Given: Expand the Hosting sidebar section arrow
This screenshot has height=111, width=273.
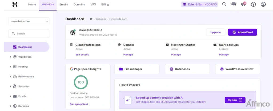Looking at the screenshot, I should click(11, 67).
